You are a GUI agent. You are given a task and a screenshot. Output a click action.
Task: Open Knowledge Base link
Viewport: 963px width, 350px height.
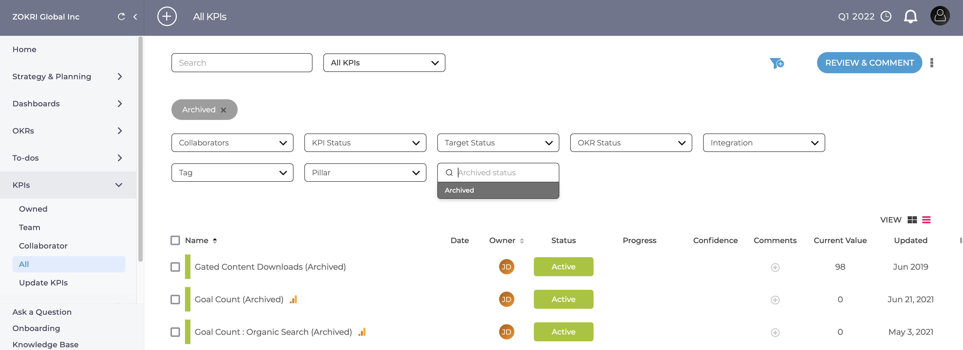[46, 344]
